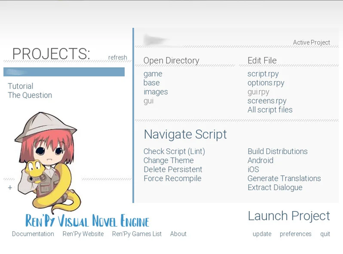Viewport: 343px width, 254px height.
Task: Edit screens.rpy file
Action: (267, 101)
